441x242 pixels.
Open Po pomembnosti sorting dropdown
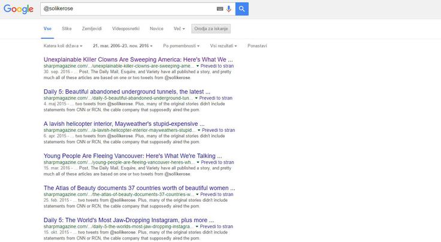click(x=181, y=46)
